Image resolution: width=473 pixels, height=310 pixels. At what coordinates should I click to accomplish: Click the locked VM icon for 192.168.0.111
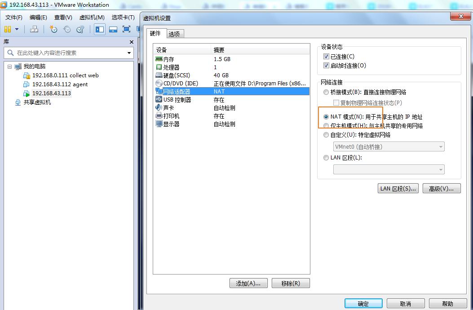coord(27,75)
